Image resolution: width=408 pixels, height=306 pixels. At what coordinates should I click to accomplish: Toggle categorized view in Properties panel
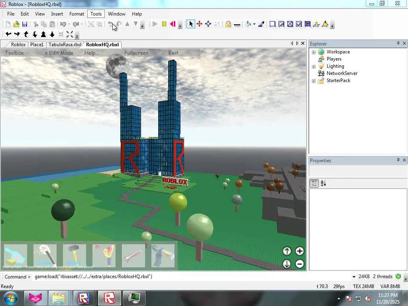coord(314,183)
